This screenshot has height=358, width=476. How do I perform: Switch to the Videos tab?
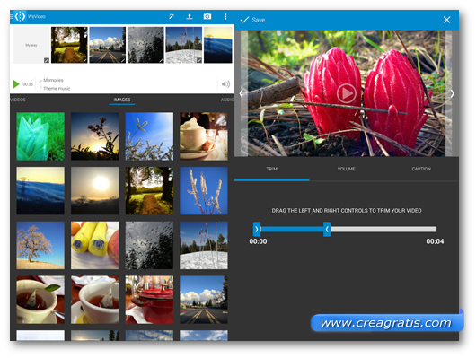click(x=18, y=100)
